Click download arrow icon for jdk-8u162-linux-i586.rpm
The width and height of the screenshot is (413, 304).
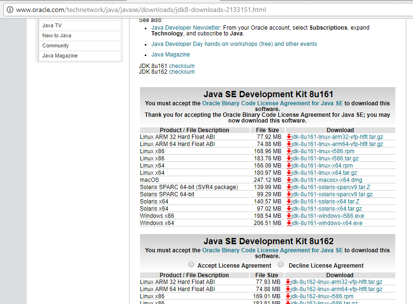point(288,296)
